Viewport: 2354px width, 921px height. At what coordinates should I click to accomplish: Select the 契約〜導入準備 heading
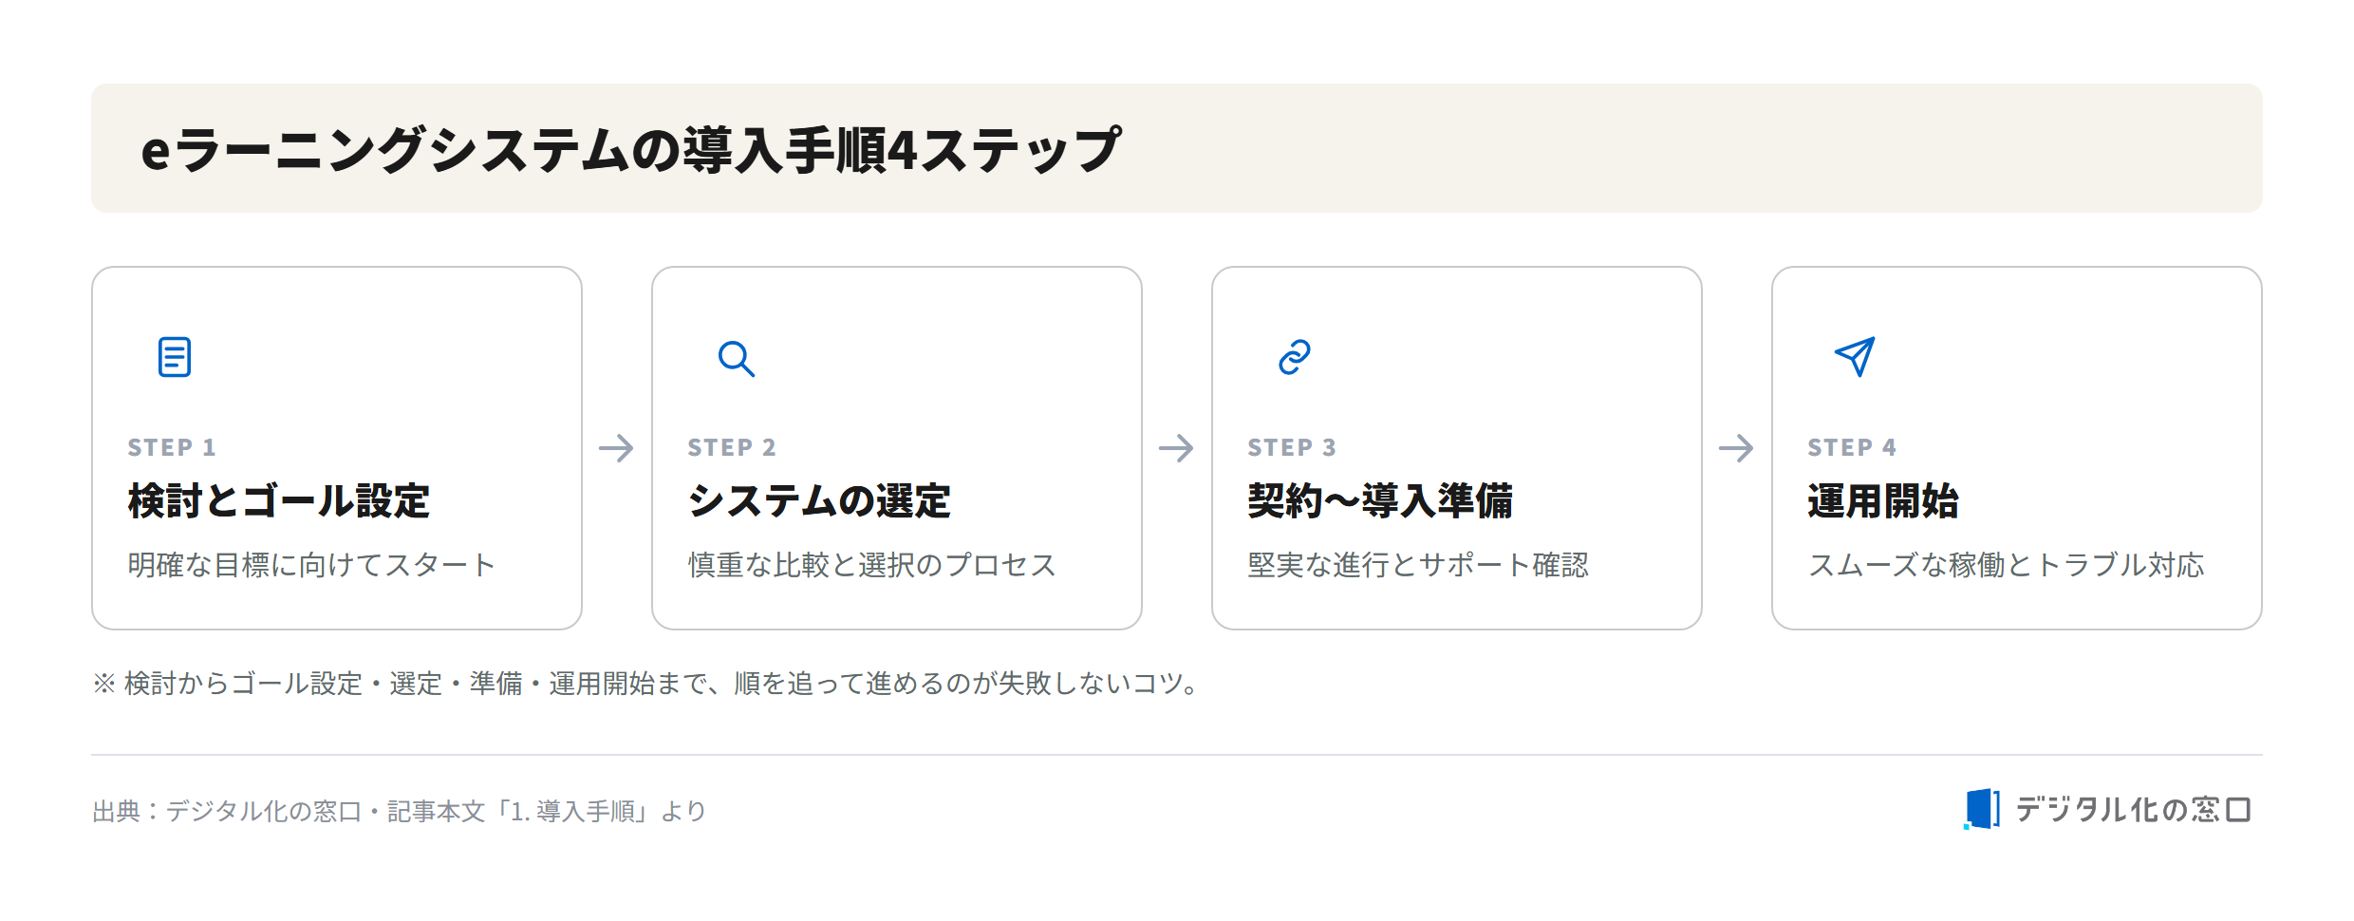pyautogui.click(x=1380, y=501)
